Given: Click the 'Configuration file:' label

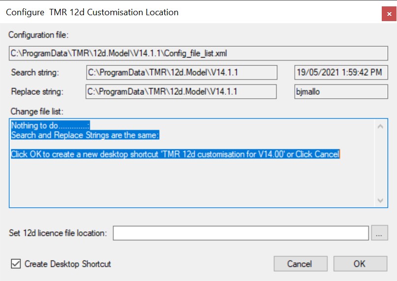Looking at the screenshot, I should [38, 35].
